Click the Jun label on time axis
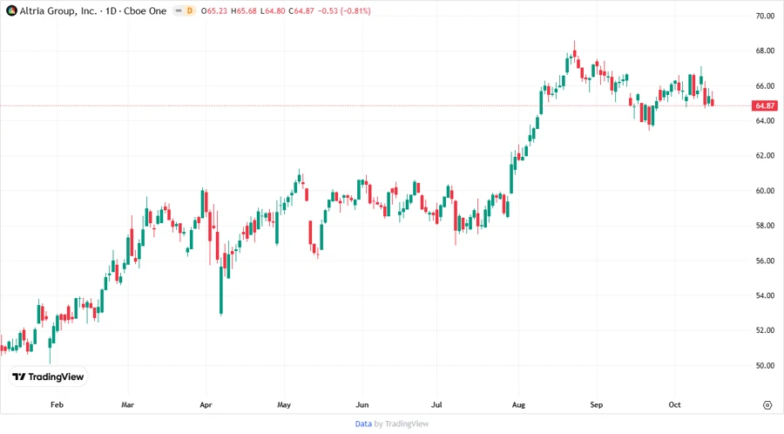The width and height of the screenshot is (784, 434). coord(362,404)
